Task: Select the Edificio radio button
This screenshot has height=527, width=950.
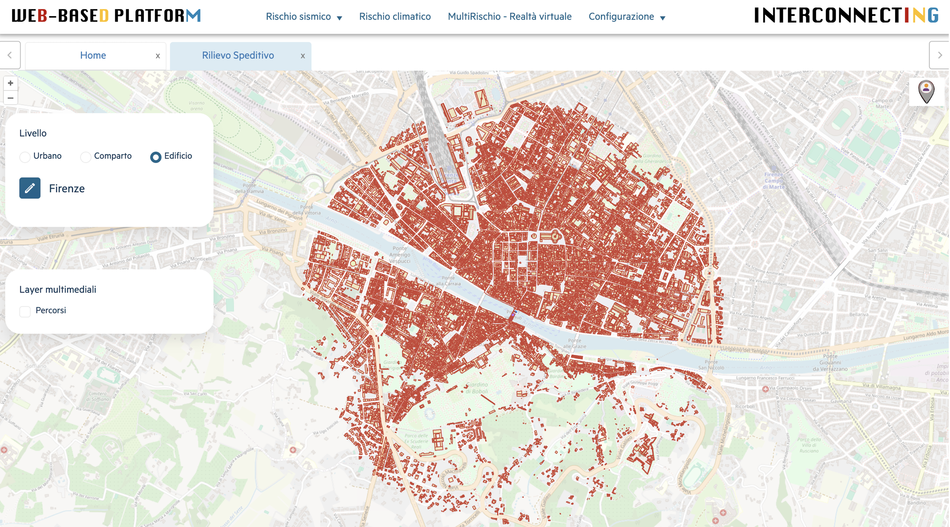Action: tap(156, 157)
